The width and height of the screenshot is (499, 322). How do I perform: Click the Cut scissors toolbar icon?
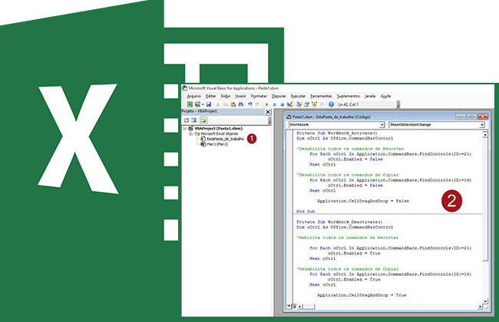218,104
